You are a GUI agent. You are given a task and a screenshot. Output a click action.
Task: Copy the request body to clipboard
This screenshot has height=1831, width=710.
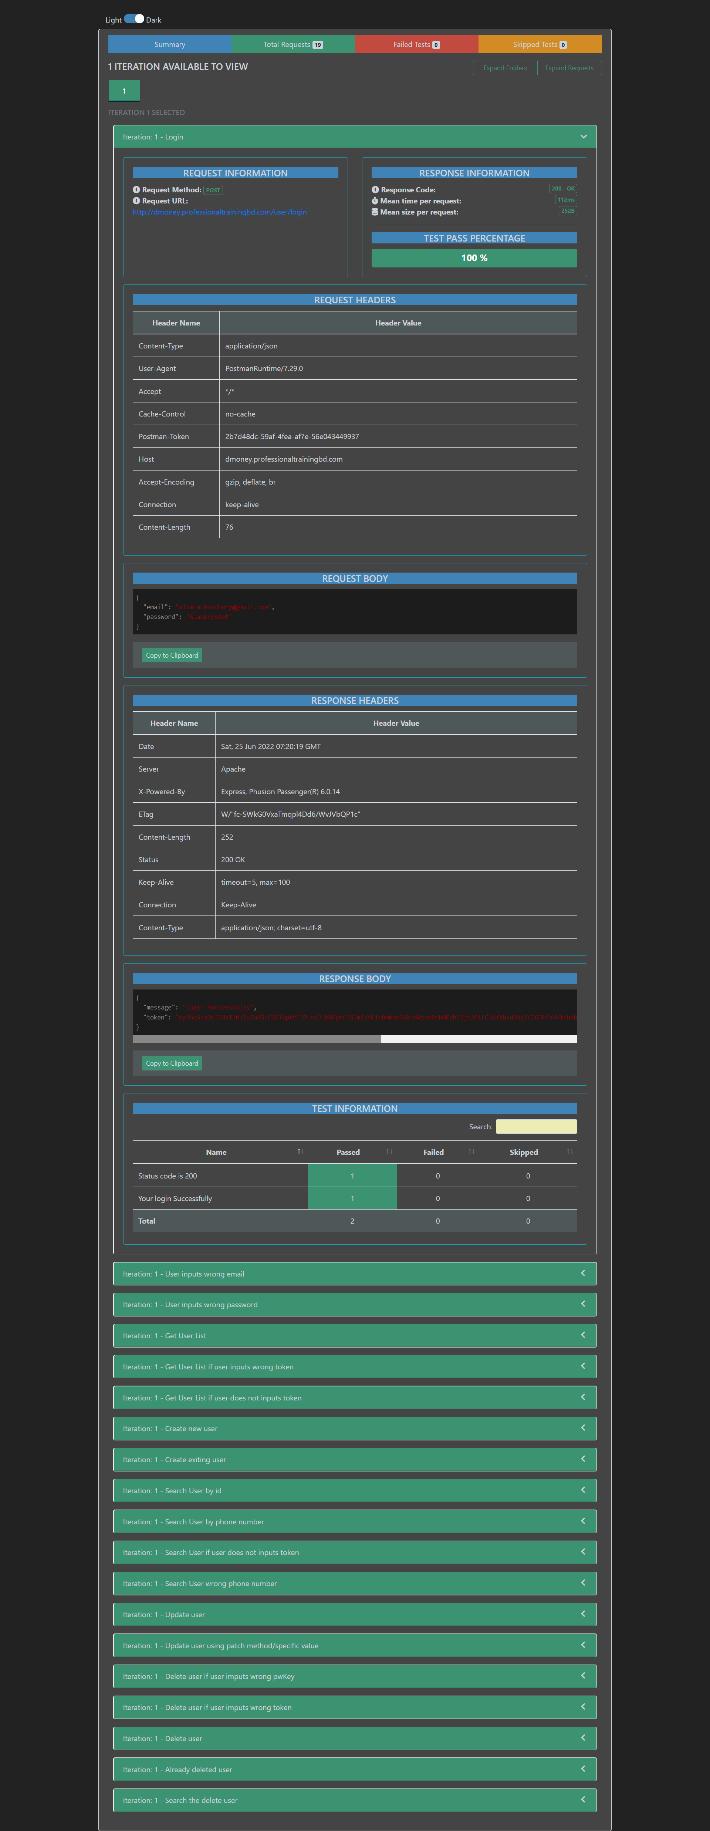click(171, 655)
